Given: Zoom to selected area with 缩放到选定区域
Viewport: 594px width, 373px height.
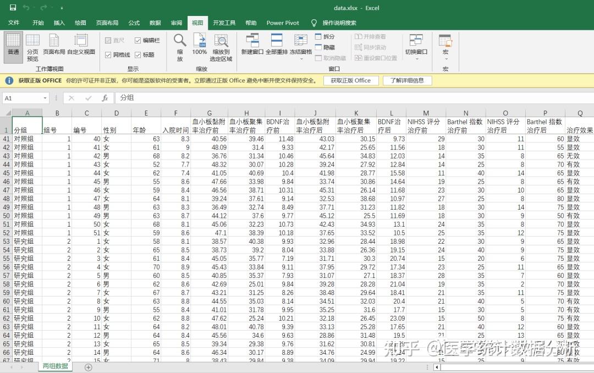Looking at the screenshot, I should pyautogui.click(x=221, y=46).
